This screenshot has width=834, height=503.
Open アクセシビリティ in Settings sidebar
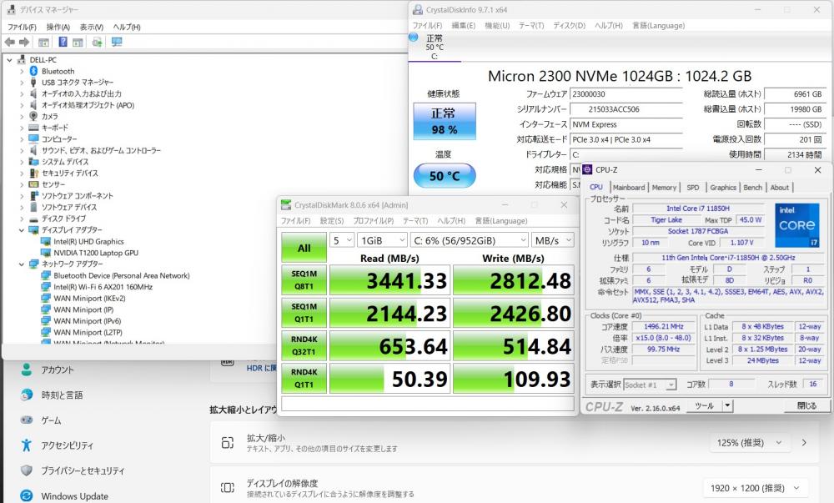tap(67, 445)
